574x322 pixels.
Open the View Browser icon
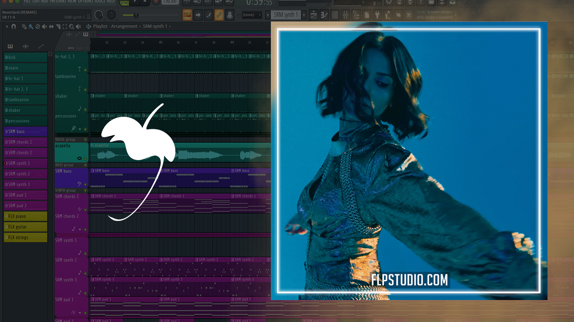tap(357, 15)
